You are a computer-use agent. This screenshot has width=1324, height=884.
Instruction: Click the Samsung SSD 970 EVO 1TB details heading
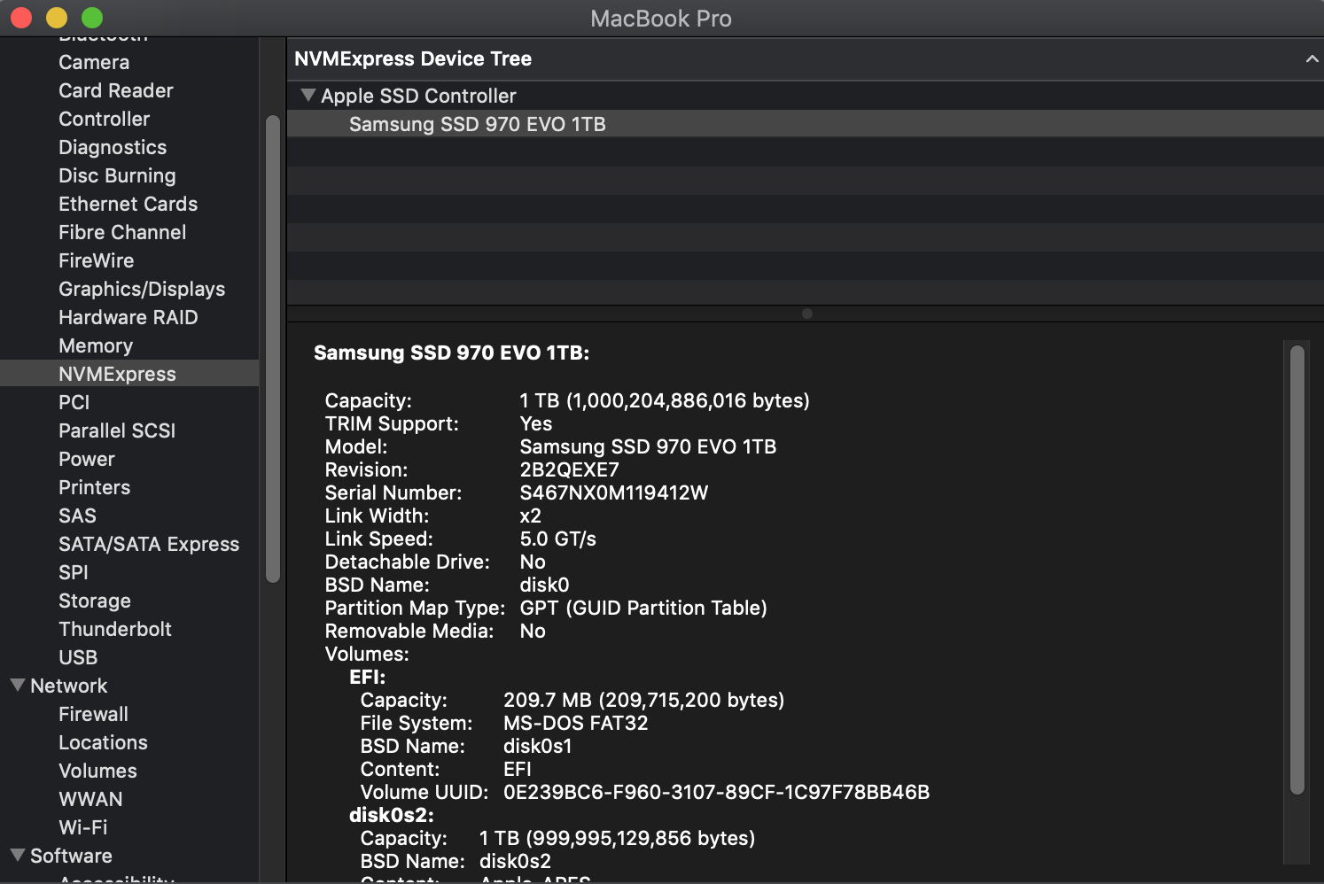click(451, 353)
